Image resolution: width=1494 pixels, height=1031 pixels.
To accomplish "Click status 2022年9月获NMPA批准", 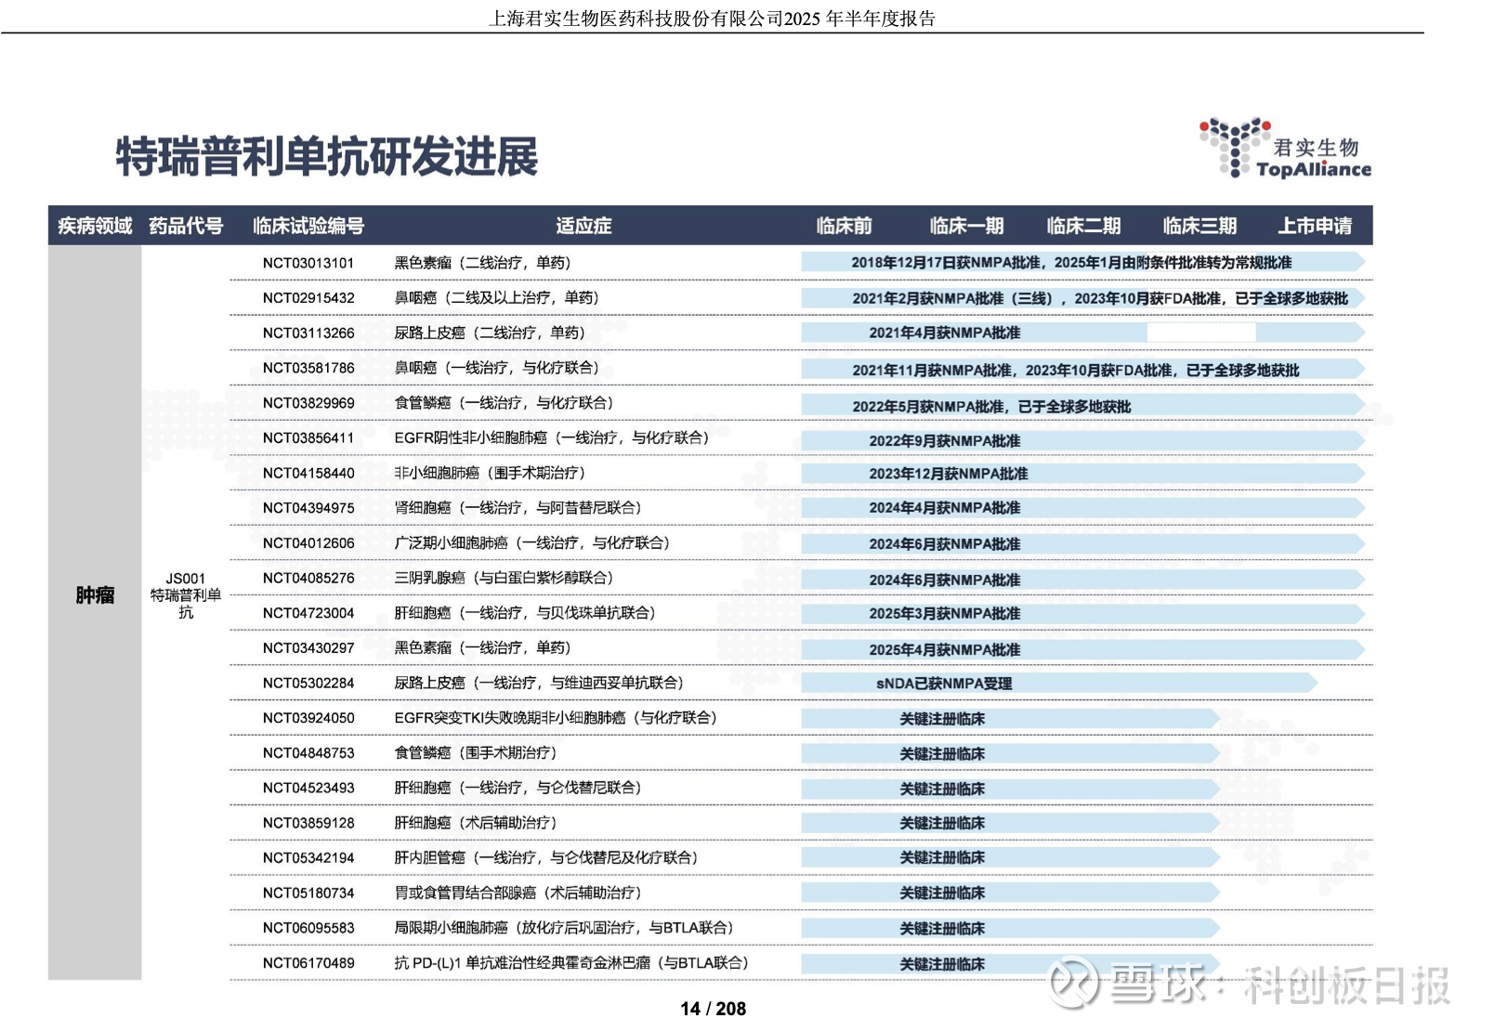I will pyautogui.click(x=945, y=441).
